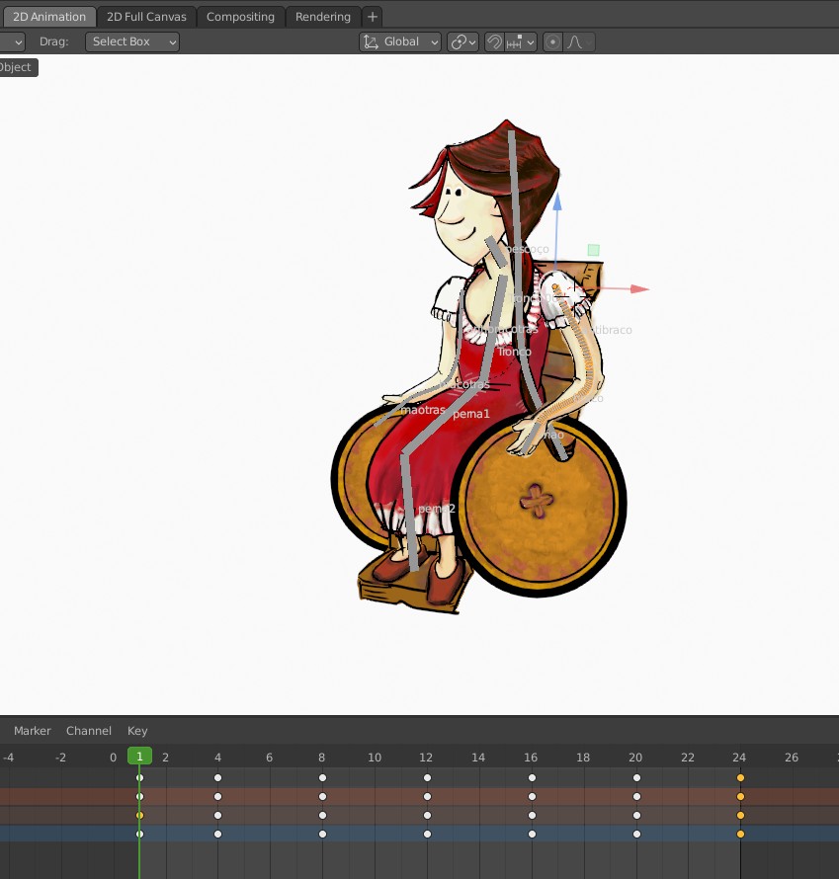Click frame 0 on the timeline ruler
The image size is (839, 879).
coord(114,758)
